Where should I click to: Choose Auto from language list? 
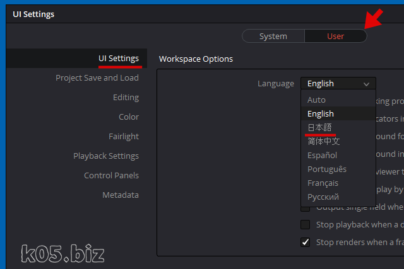coord(316,100)
